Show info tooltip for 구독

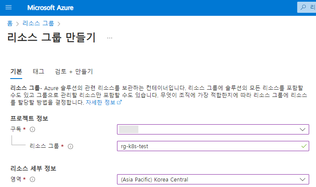(32, 129)
